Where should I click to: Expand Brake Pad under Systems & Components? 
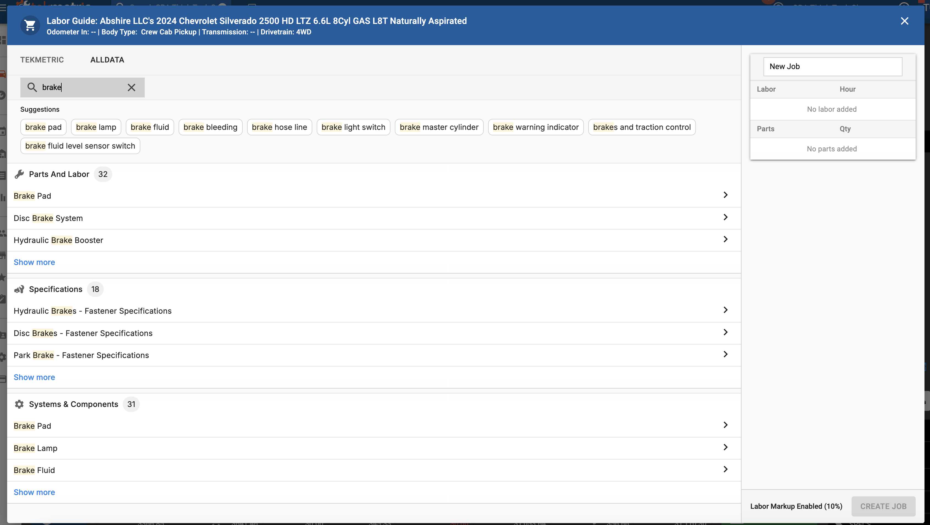coord(374,426)
